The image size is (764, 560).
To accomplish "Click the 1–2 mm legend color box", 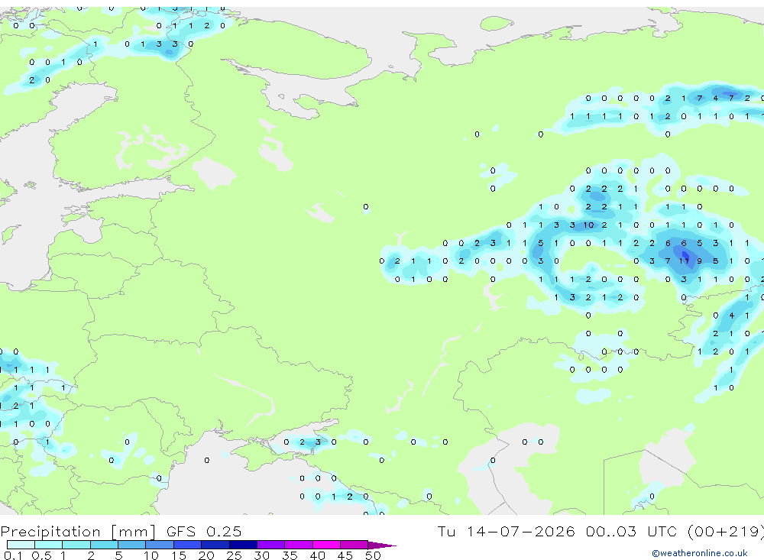I will pyautogui.click(x=76, y=545).
